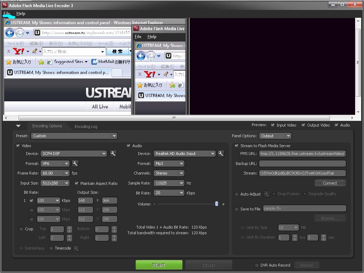
Task: Collapse the encoding options panel triangle
Action: pyautogui.click(x=18, y=126)
